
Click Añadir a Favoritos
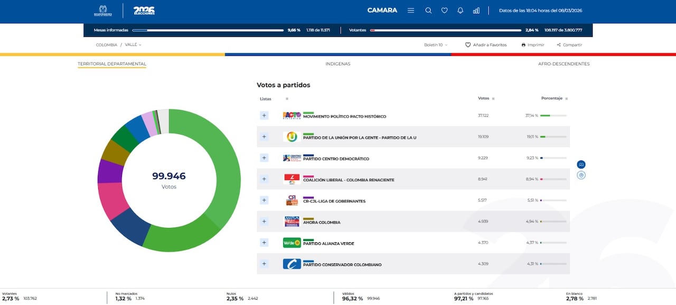click(x=486, y=45)
